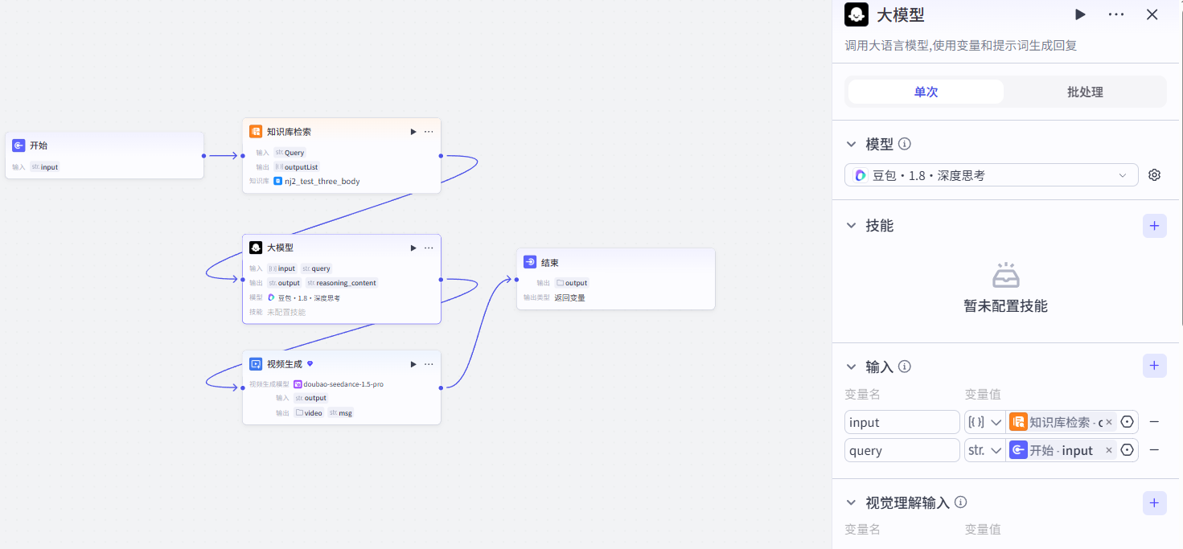
Task: Select the 结束 node on canvas
Action: (x=615, y=278)
